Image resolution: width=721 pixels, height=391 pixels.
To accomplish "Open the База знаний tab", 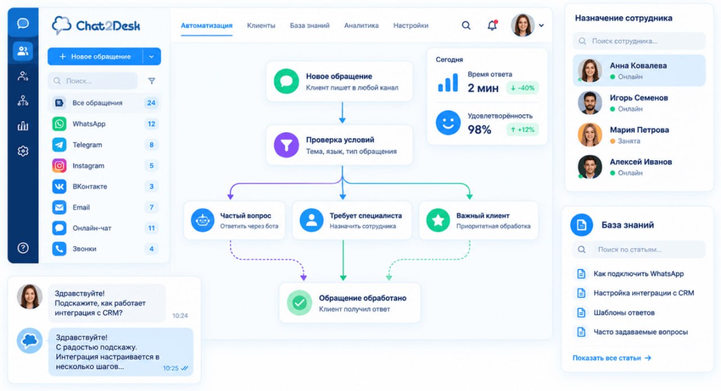I will [310, 25].
